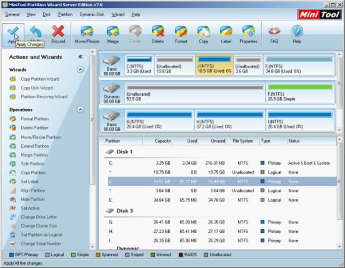This screenshot has width=345, height=268.
Task: Select C:(NTFS) partition block in disk map
Action: [x=139, y=65]
